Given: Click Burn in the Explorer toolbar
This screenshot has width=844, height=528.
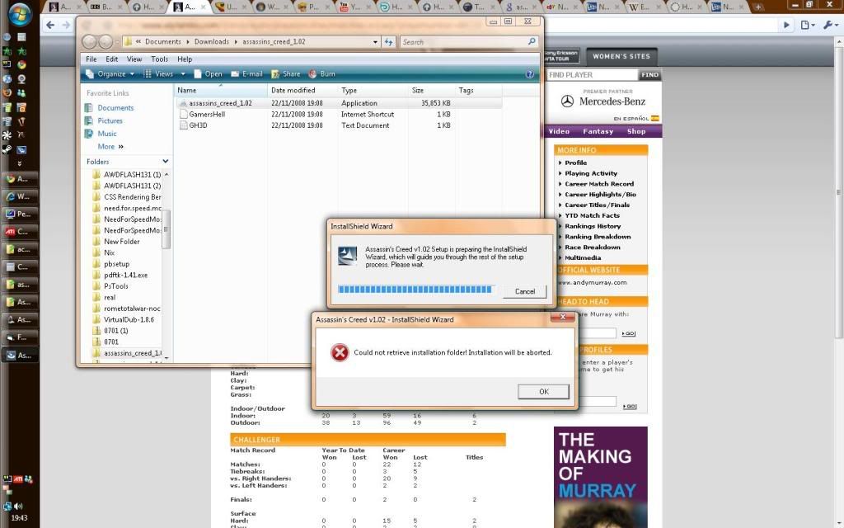Looking at the screenshot, I should click(322, 74).
